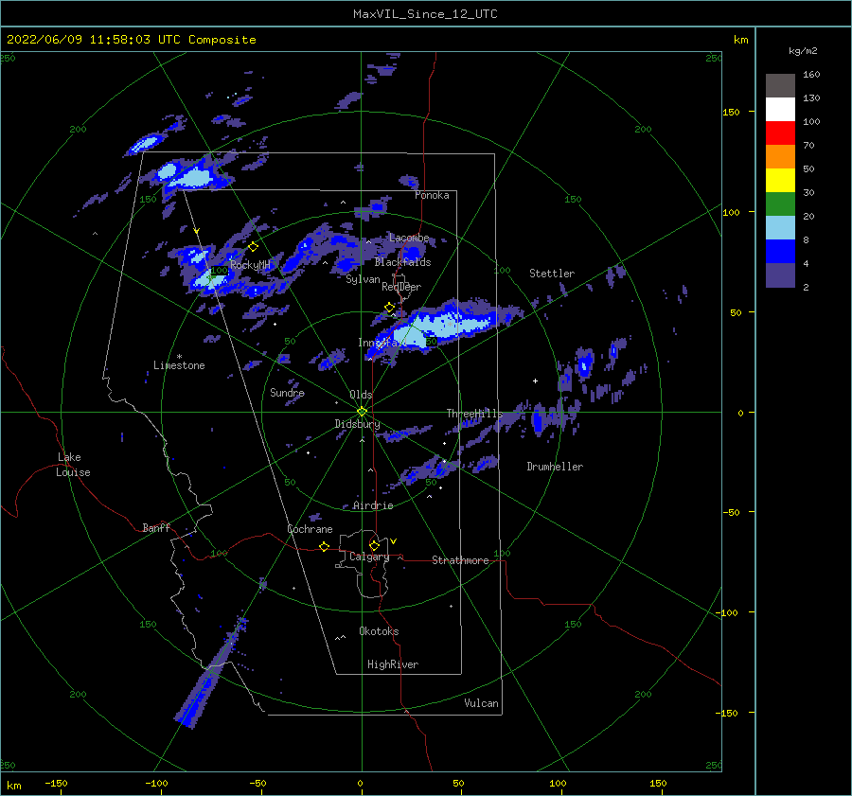The height and width of the screenshot is (796, 852).
Task: Click the Blackfalds city label
Action: pyautogui.click(x=402, y=262)
